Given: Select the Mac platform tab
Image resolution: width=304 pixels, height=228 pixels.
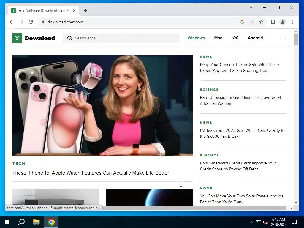Looking at the screenshot, I should pyautogui.click(x=218, y=38).
